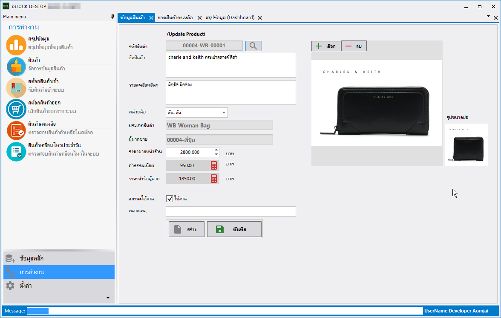Close the document area with the far-right X
The image size is (501, 318).
click(495, 18)
